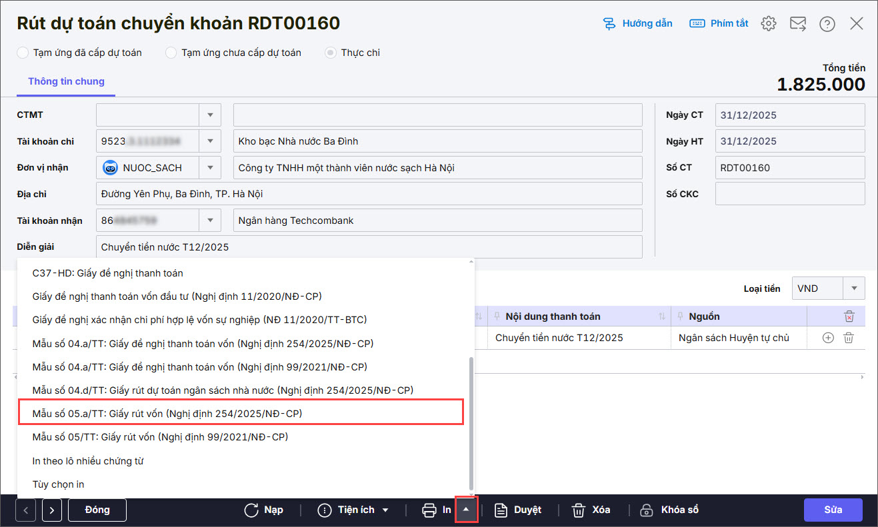Image resolution: width=878 pixels, height=527 pixels.
Task: Go to next voucher arrow
Action: point(52,510)
